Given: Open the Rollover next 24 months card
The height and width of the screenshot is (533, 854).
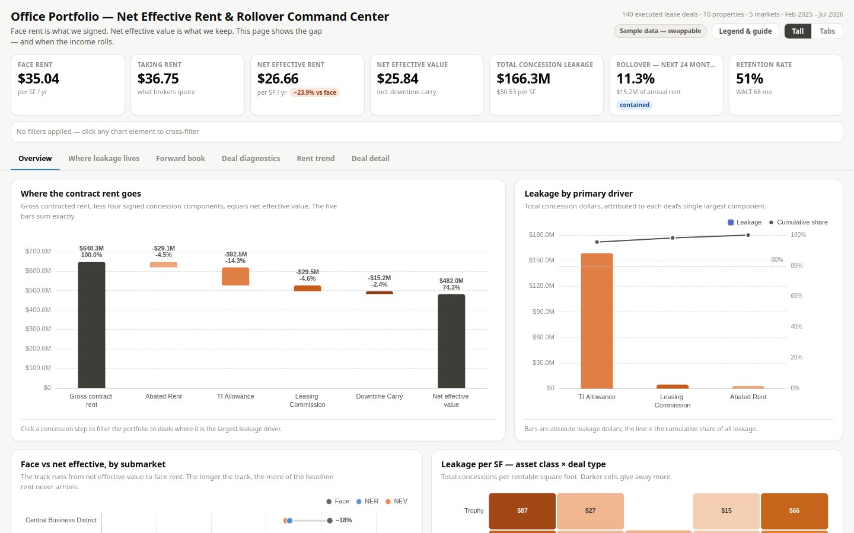Looking at the screenshot, I should pos(666,85).
